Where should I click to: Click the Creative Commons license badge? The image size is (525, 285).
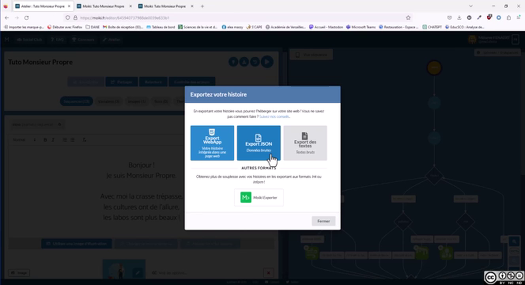coord(504,277)
